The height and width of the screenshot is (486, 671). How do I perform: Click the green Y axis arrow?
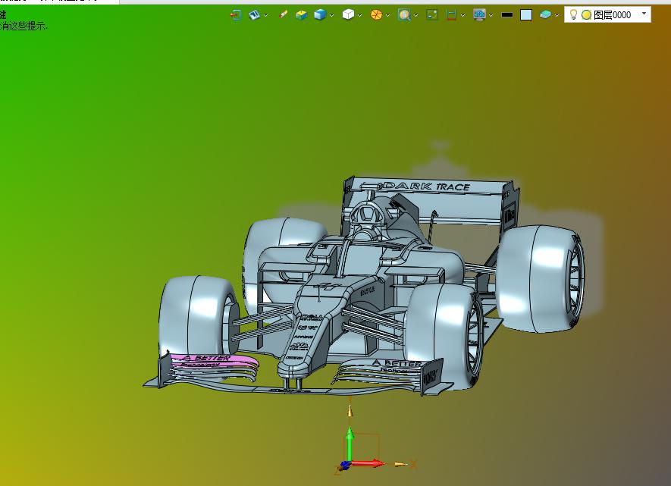pos(350,443)
